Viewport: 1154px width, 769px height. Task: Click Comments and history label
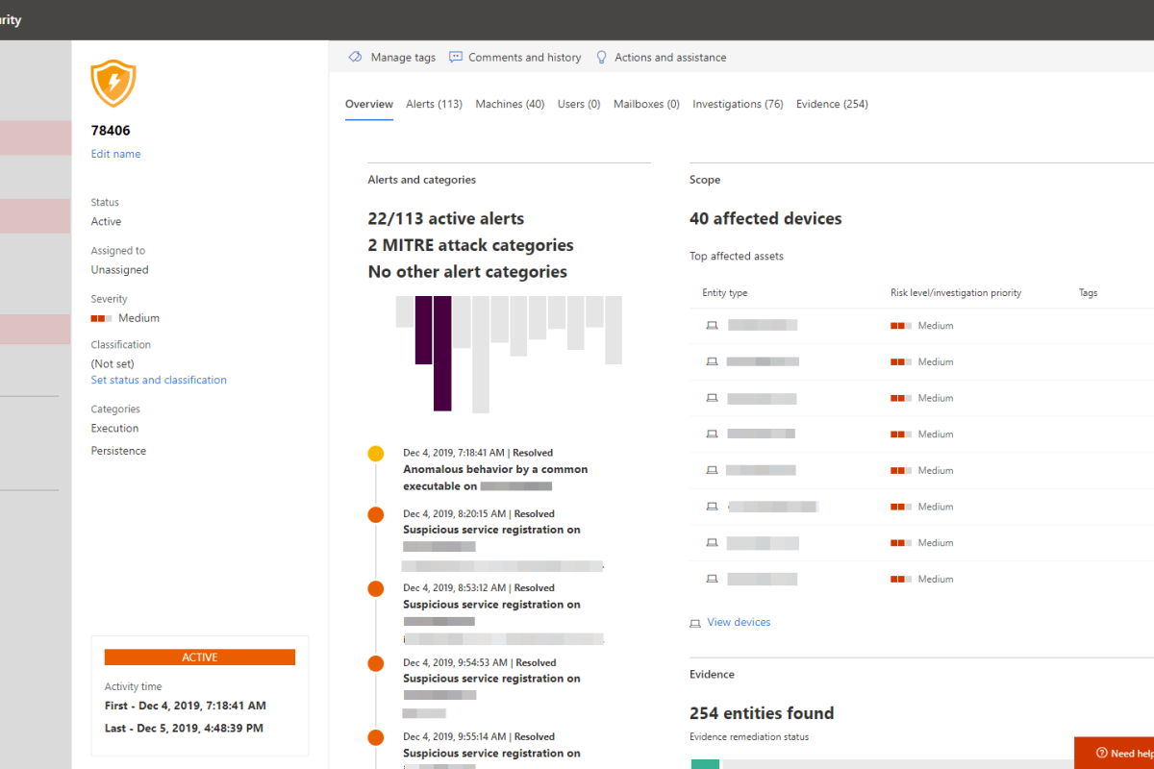click(x=525, y=58)
